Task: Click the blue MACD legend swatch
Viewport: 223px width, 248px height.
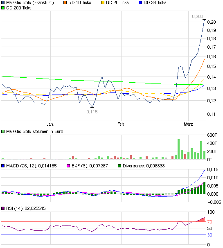Action: point(3,166)
